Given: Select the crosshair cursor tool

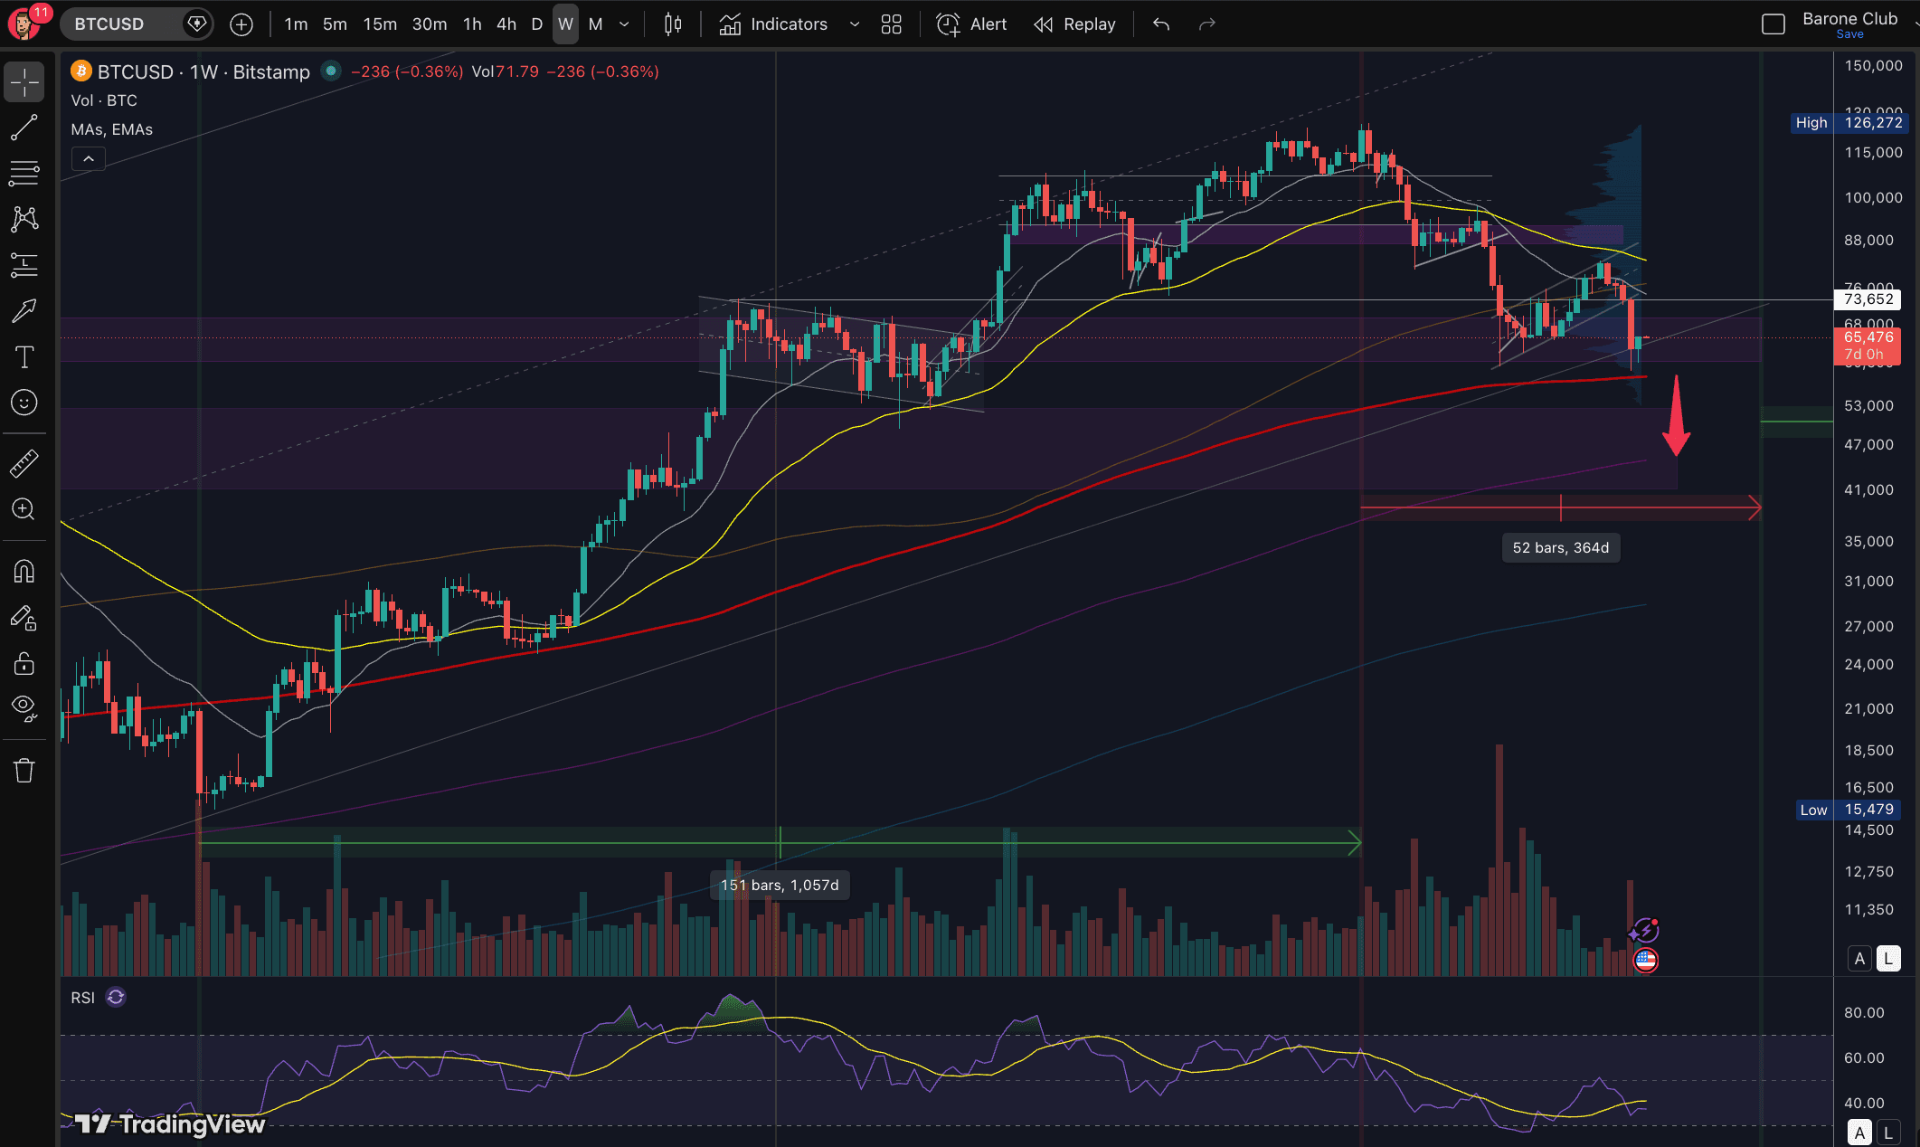Looking at the screenshot, I should pos(24,82).
